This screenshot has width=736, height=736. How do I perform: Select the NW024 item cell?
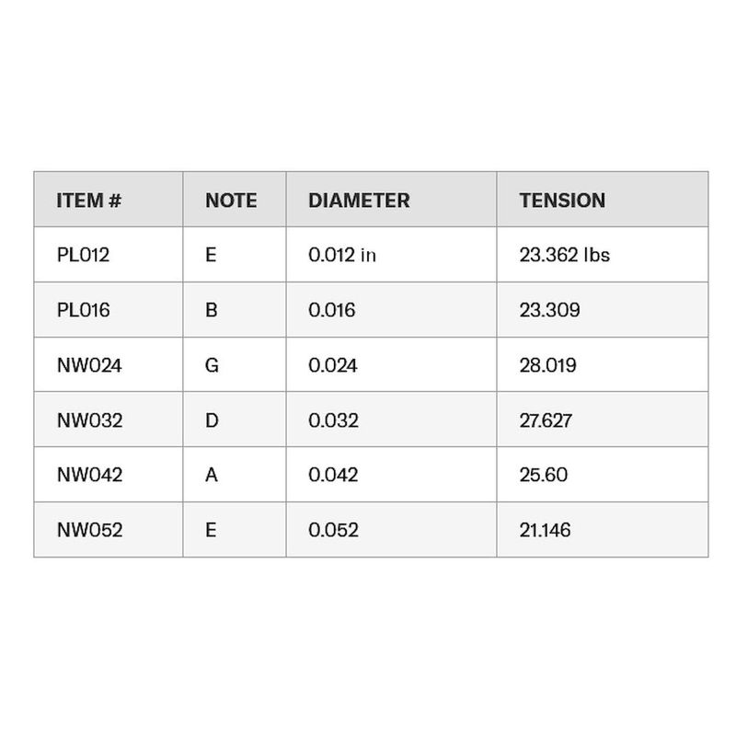[109, 364]
